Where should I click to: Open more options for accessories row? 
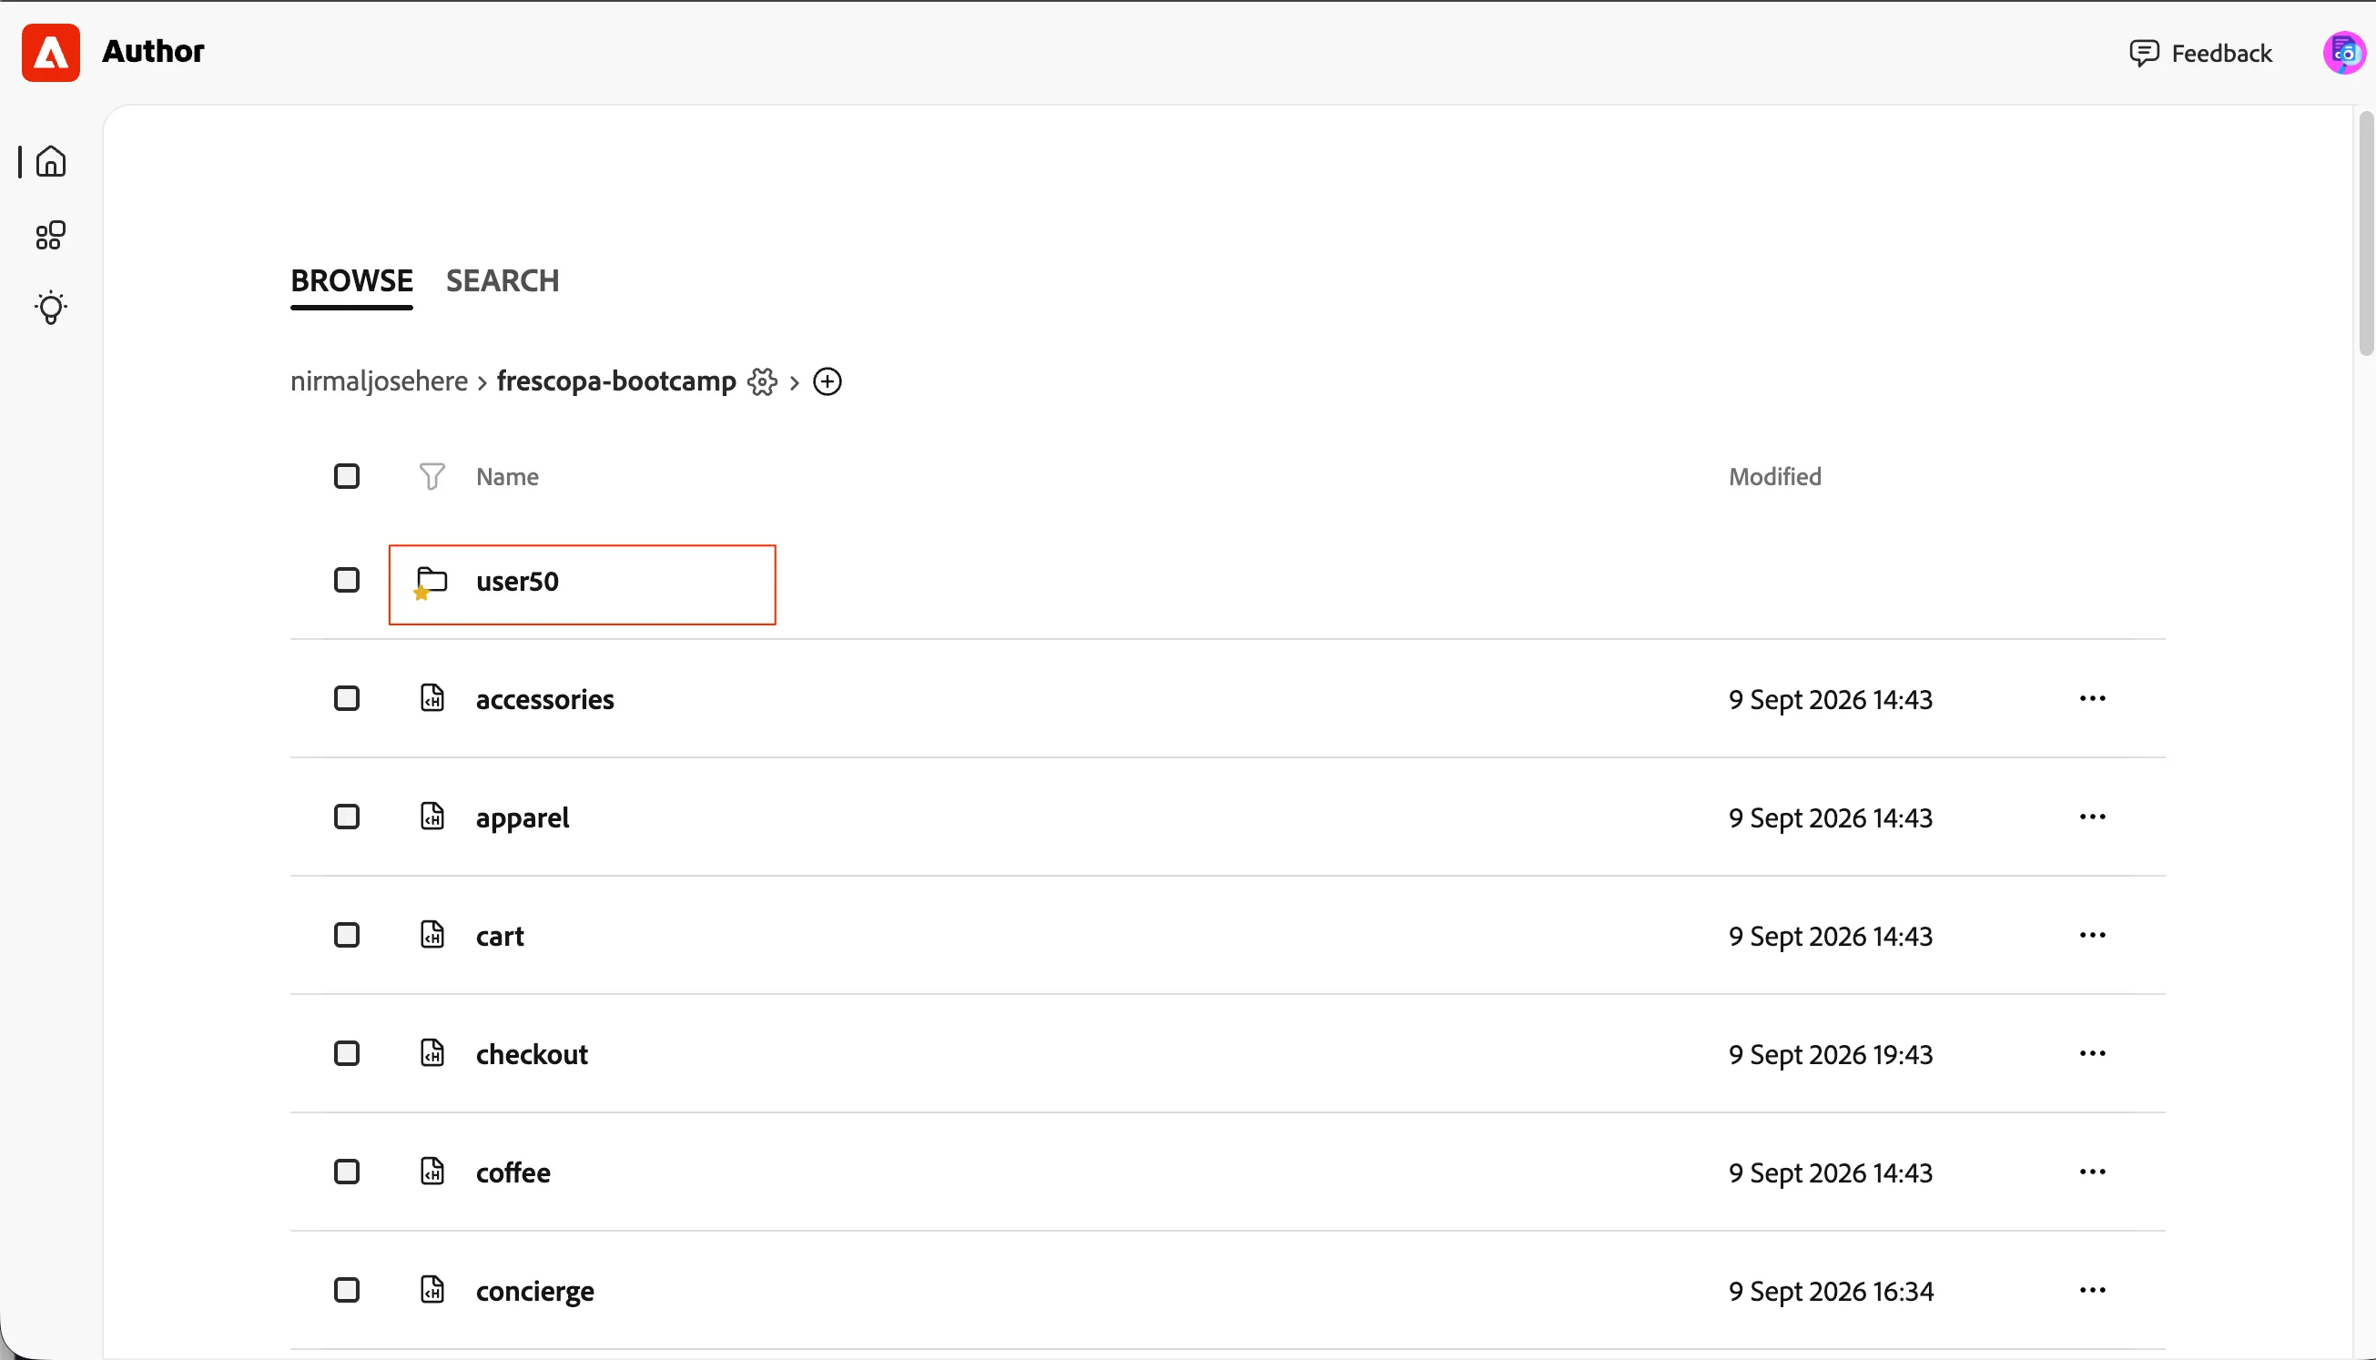point(2092,699)
